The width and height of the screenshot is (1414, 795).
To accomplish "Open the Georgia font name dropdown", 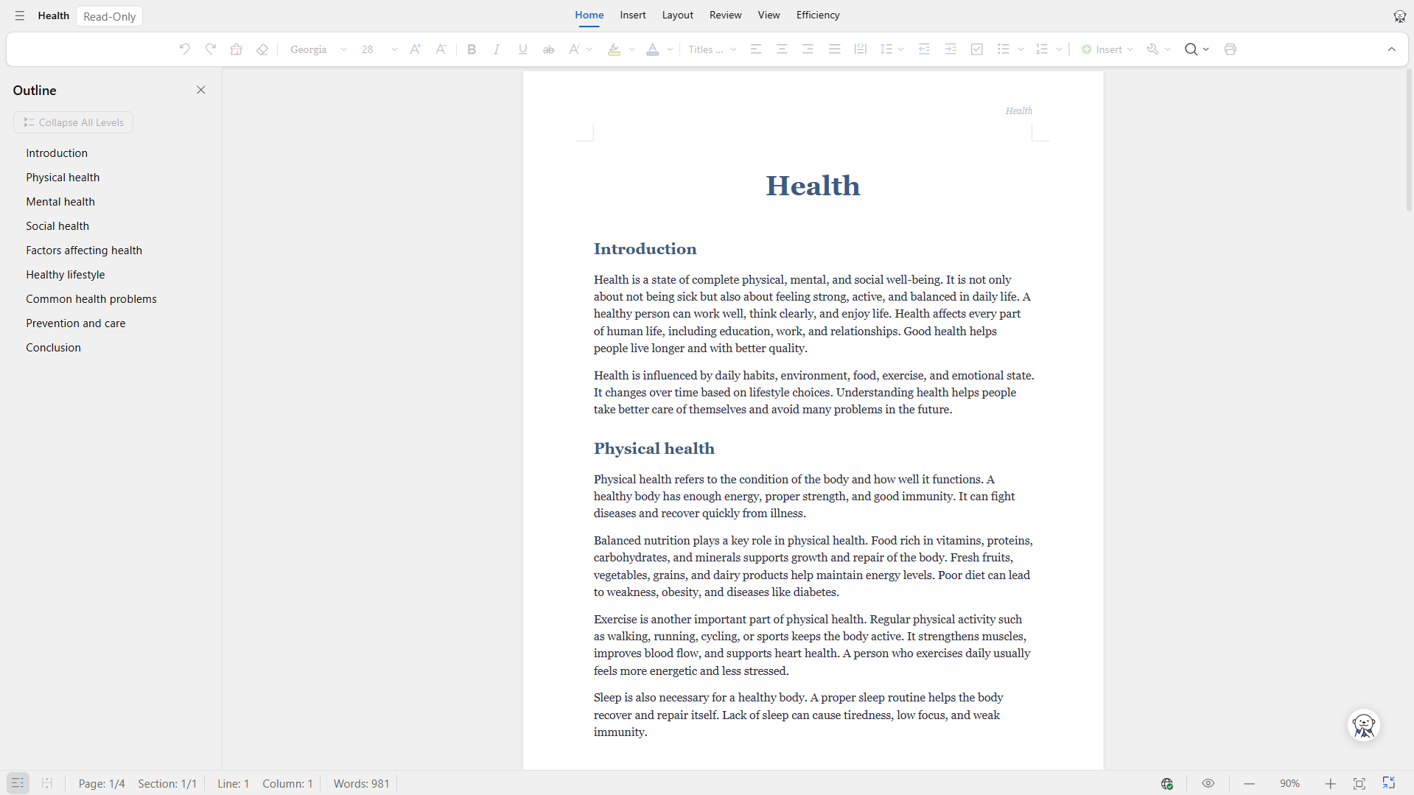I will tap(318, 49).
